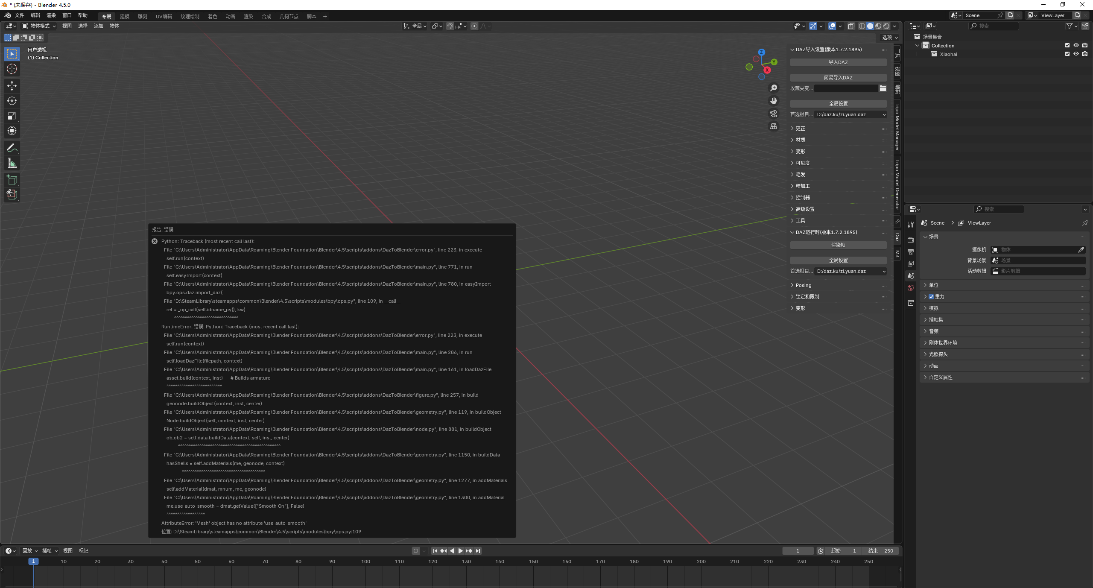Select the Annotate tool
This screenshot has height=588, width=1093.
point(12,148)
